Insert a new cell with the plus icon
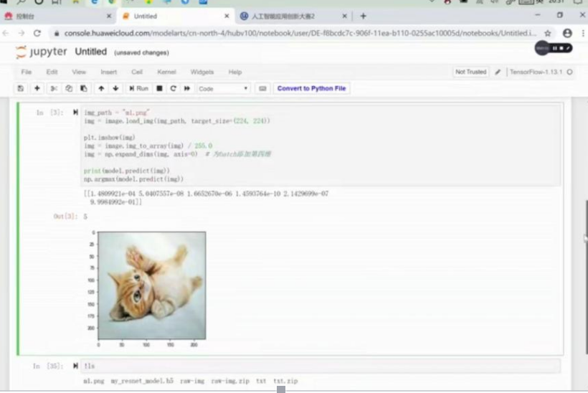The width and height of the screenshot is (588, 393). (x=37, y=88)
